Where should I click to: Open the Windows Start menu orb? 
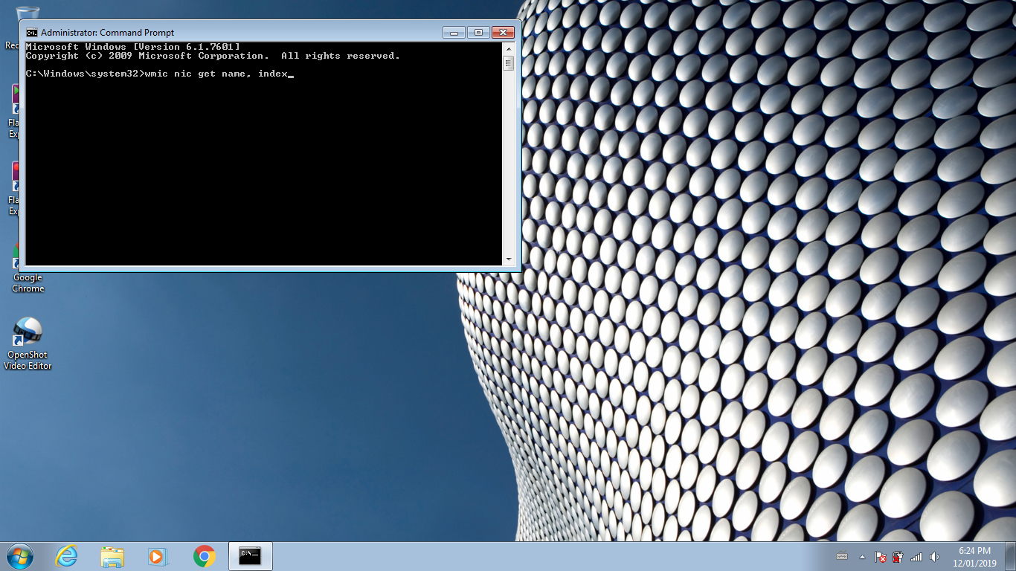pyautogui.click(x=19, y=556)
